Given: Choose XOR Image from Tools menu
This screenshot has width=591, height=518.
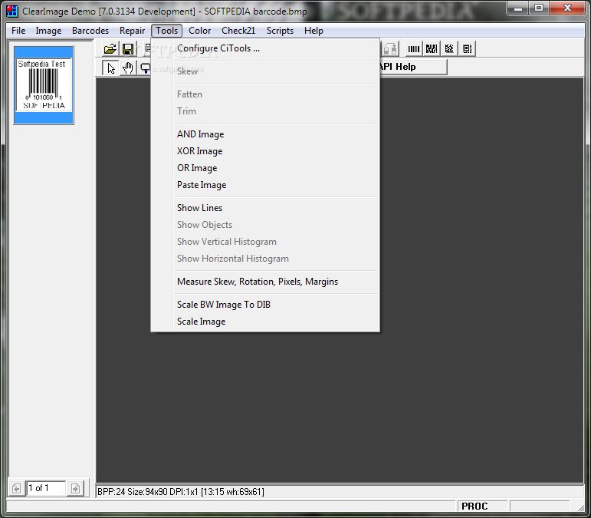Looking at the screenshot, I should 265,151.
